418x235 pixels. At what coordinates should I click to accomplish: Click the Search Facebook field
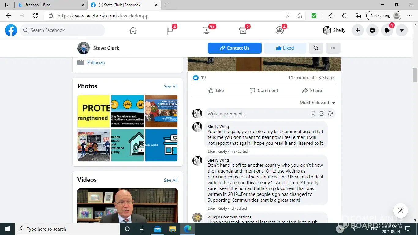(x=62, y=30)
